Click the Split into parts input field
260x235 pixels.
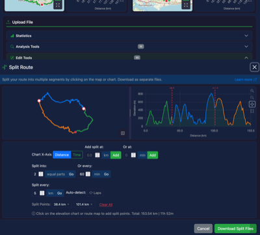coord(38,174)
